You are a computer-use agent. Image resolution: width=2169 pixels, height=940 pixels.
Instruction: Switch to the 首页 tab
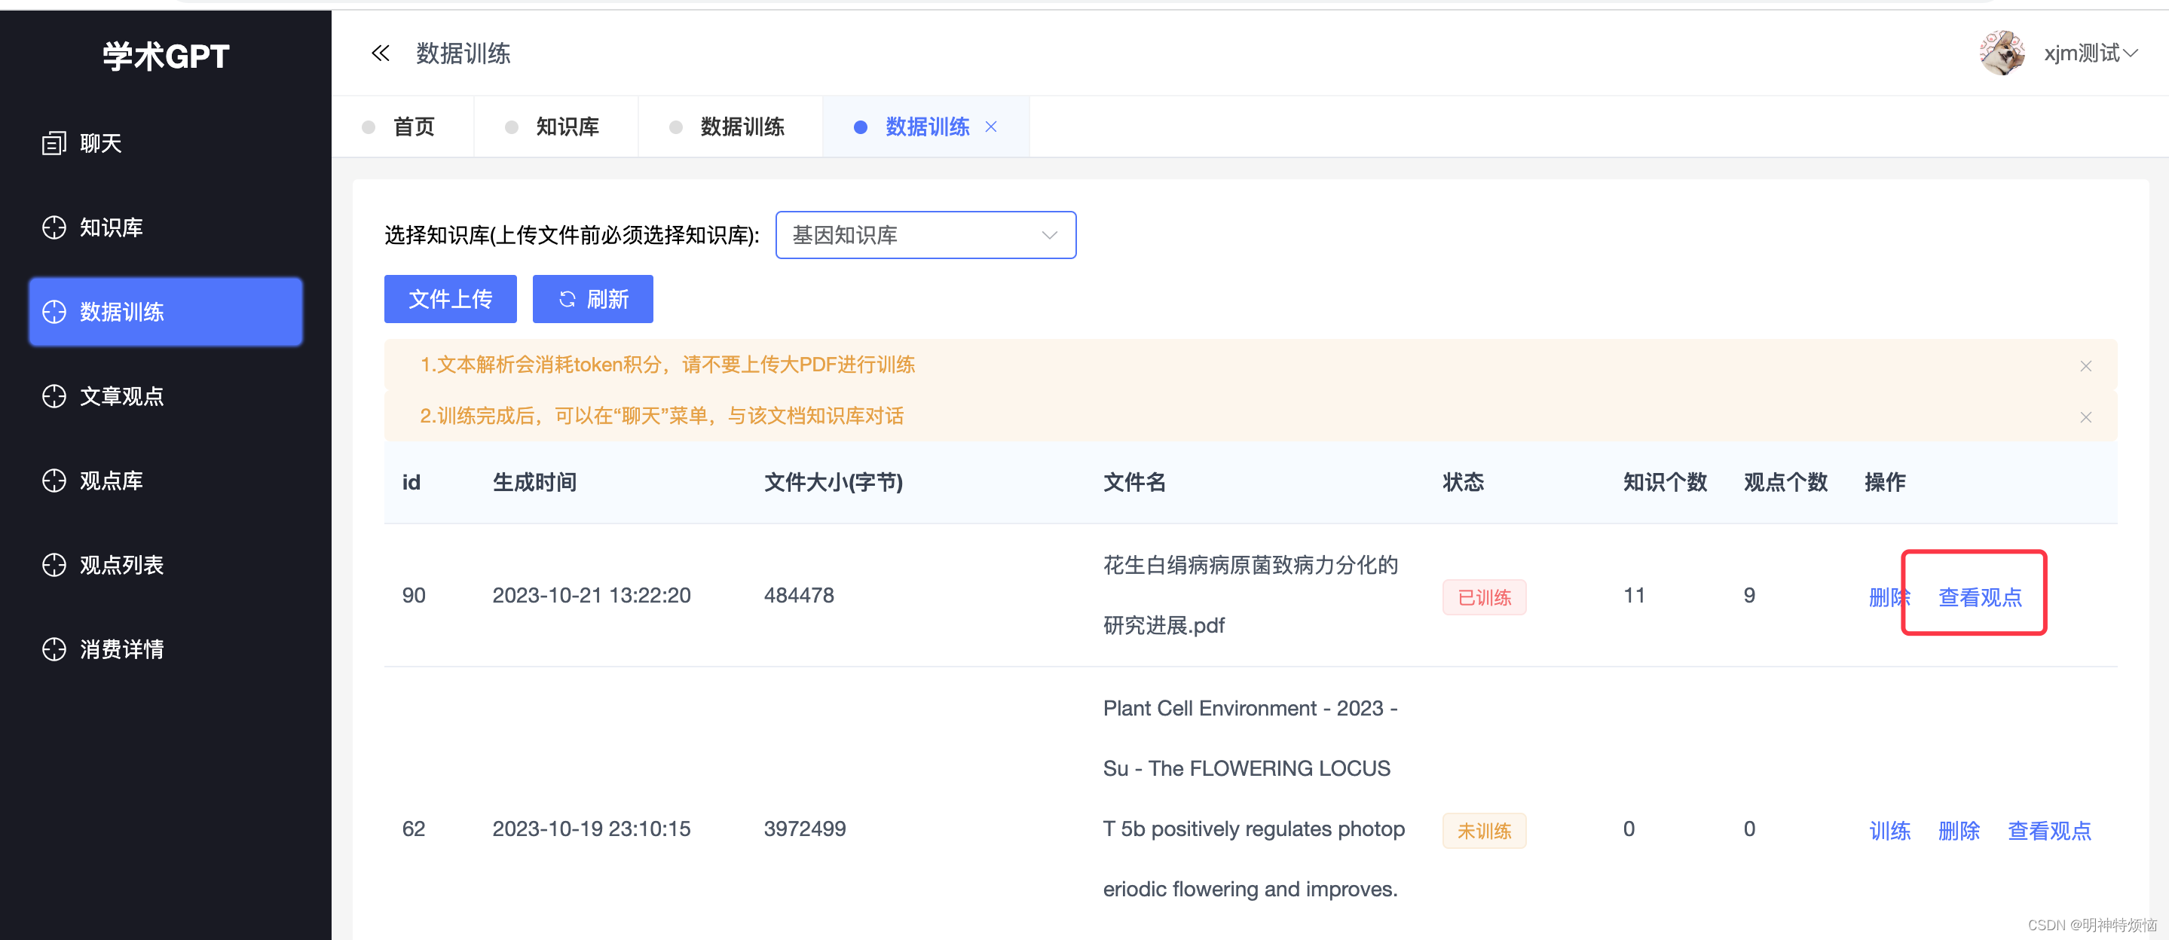click(414, 127)
